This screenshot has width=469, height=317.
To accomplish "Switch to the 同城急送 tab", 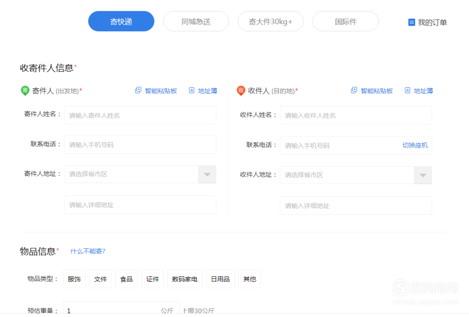I will click(x=196, y=21).
